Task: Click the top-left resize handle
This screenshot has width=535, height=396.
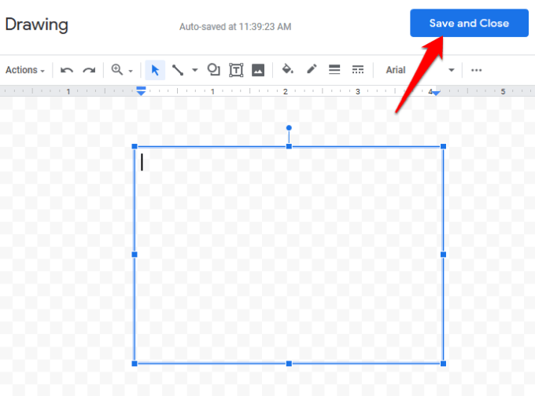Action: coord(135,147)
